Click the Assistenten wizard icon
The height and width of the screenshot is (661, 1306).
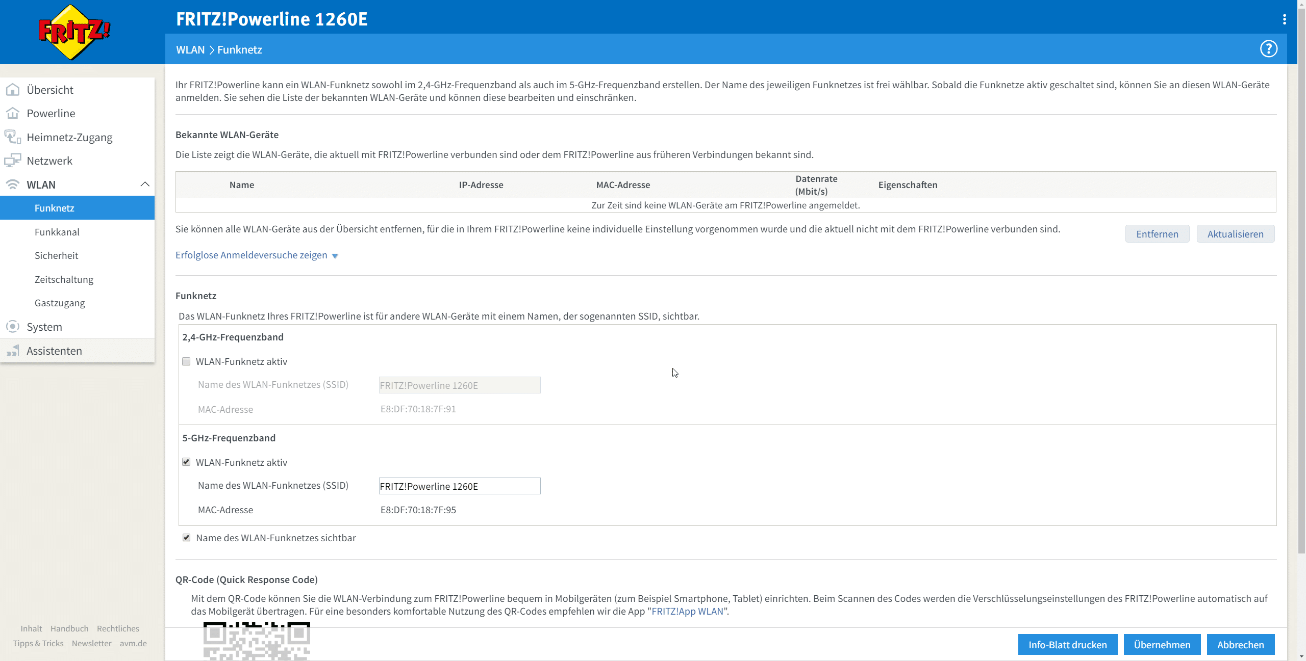13,351
